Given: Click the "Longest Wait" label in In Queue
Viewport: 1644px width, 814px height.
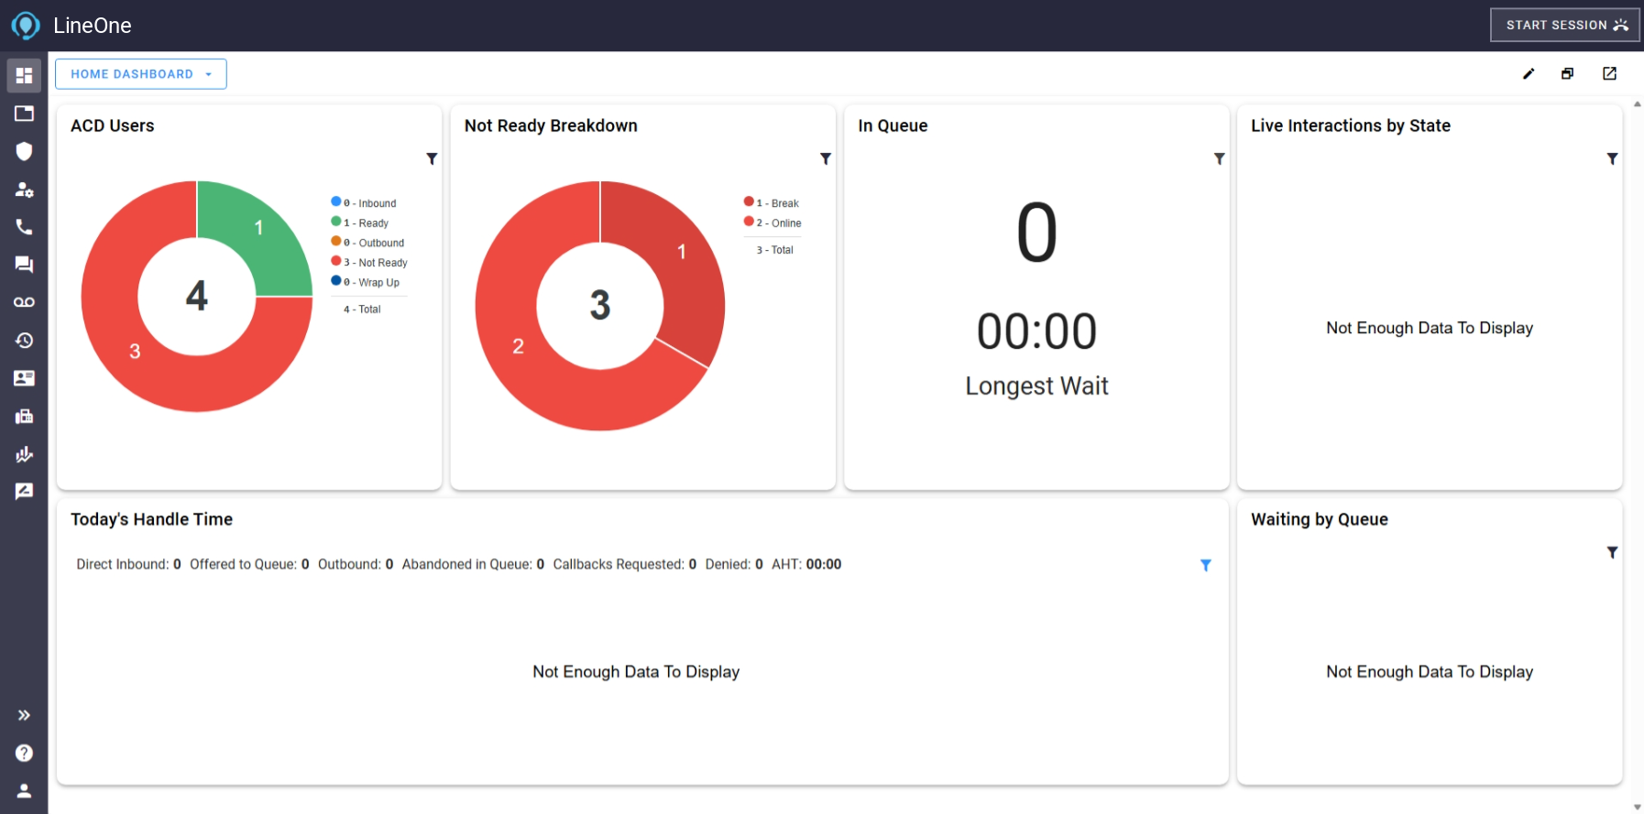Looking at the screenshot, I should point(1036,386).
